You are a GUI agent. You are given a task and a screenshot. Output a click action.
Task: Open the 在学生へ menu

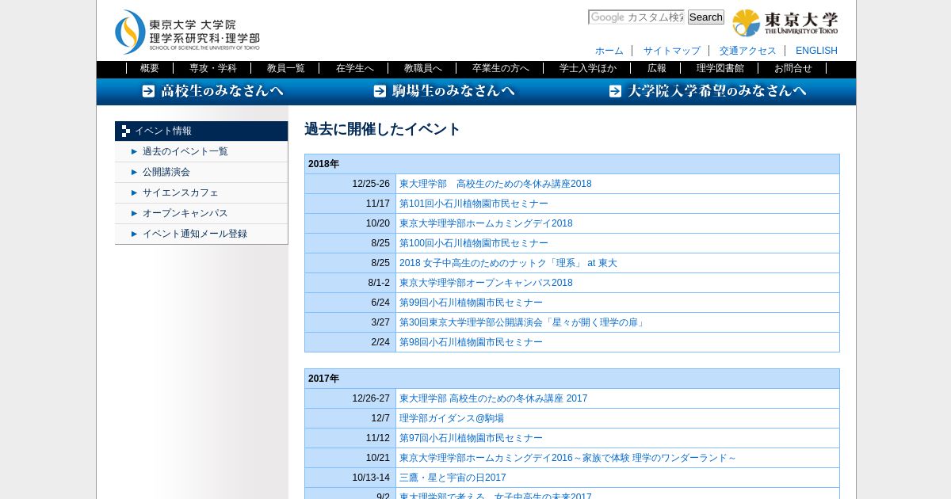[x=355, y=69]
